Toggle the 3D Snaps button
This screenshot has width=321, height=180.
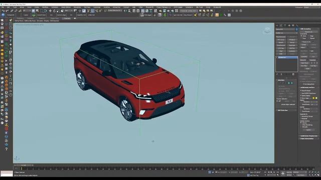(88, 11)
